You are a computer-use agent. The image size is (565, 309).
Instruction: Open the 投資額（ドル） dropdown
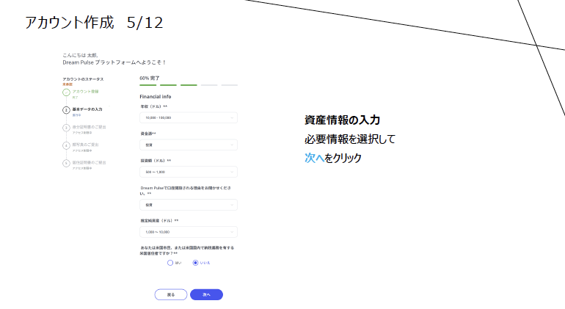[189, 172]
